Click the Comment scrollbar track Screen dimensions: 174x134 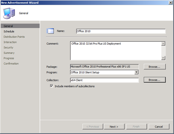(x=163, y=51)
